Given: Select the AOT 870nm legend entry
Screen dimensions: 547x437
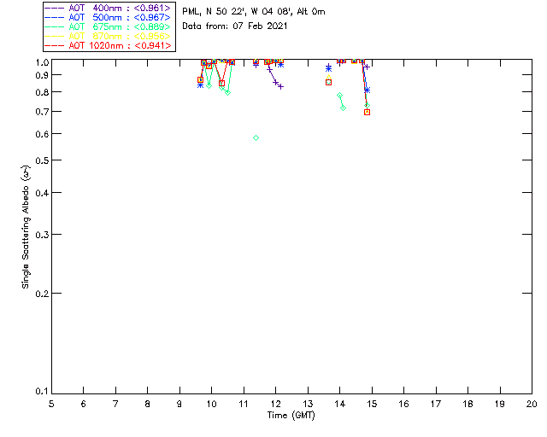Looking at the screenshot, I should point(108,36).
